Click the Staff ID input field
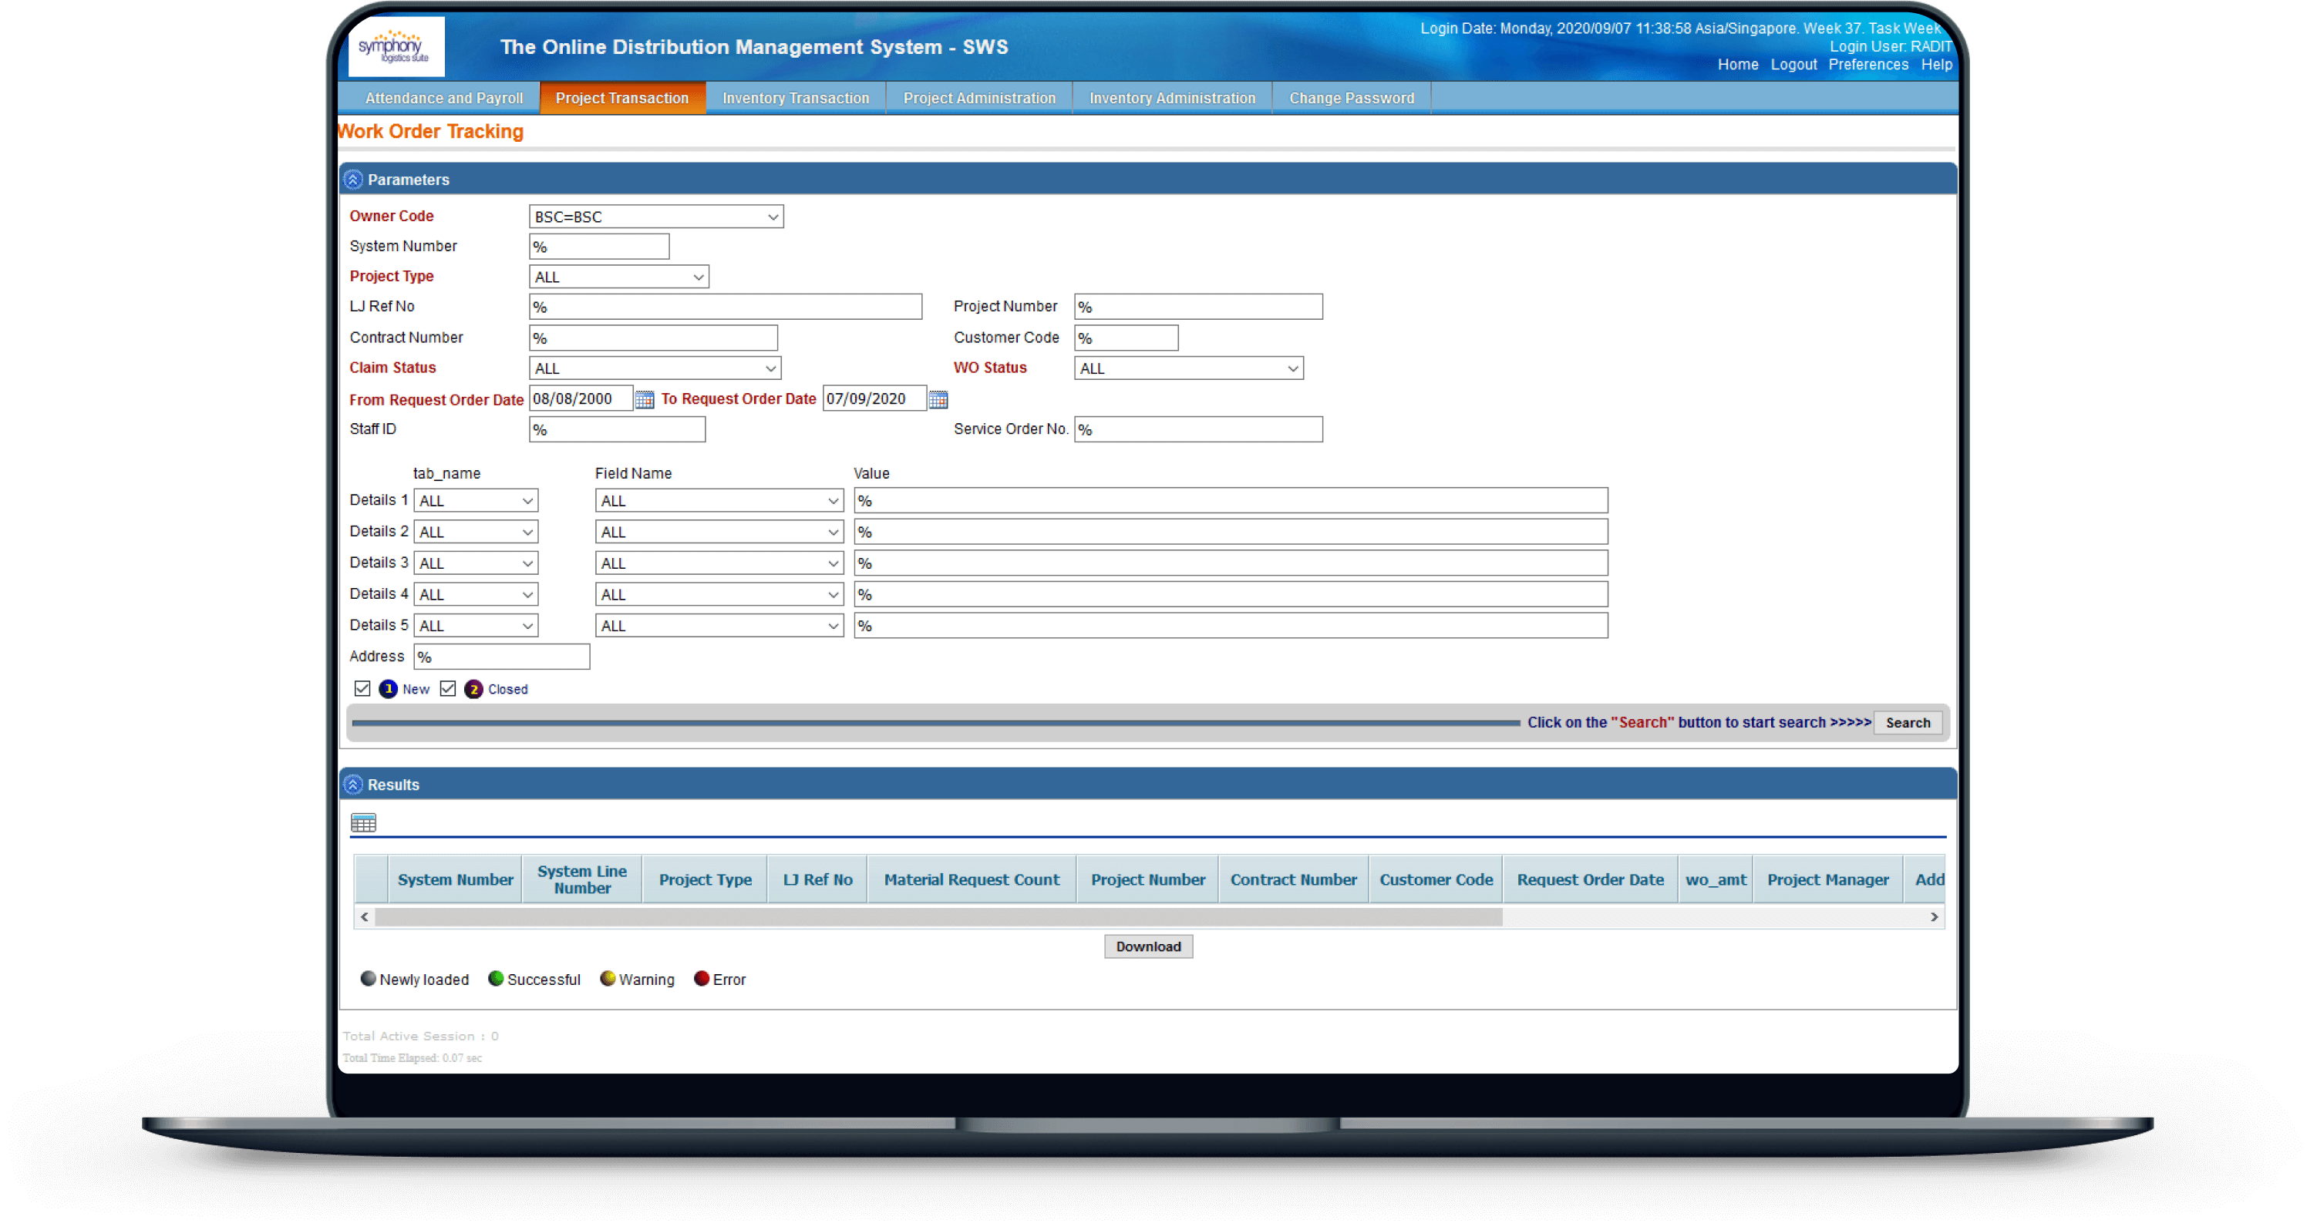 tap(617, 431)
